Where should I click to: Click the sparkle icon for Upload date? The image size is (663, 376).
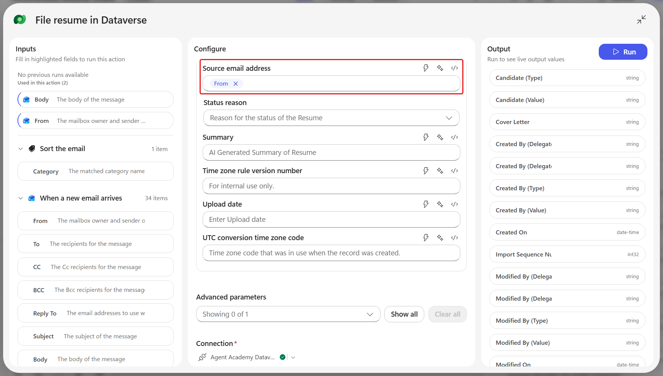coord(440,204)
